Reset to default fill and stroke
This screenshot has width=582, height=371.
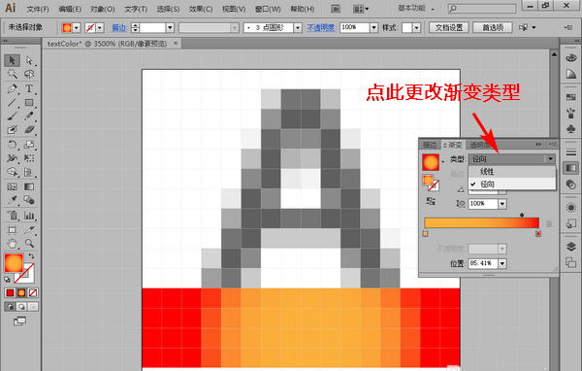coord(7,279)
